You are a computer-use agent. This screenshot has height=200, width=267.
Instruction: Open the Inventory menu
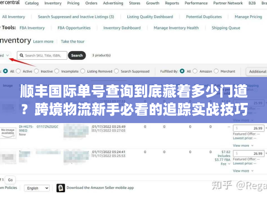click(x=53, y=3)
